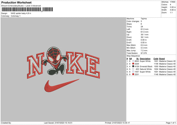Click the 'Code' column header
The image size is (177, 125).
pos(156,59)
